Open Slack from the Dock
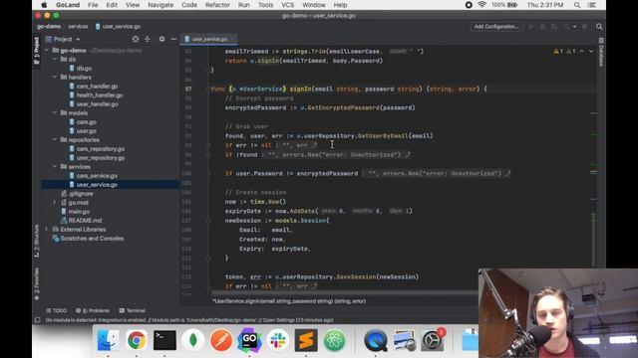This screenshot has height=358, width=638. coord(278,340)
